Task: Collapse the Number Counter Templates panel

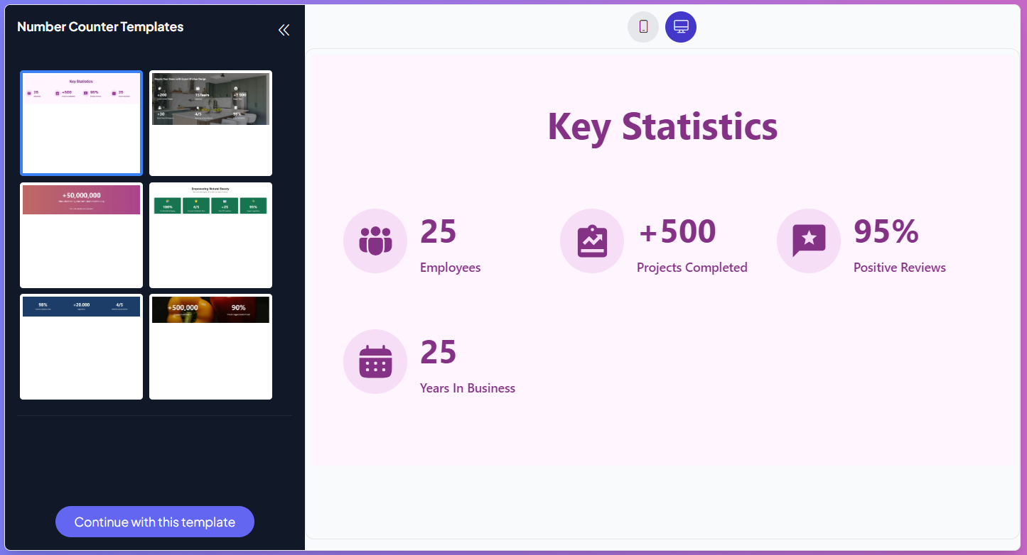Action: (x=284, y=30)
